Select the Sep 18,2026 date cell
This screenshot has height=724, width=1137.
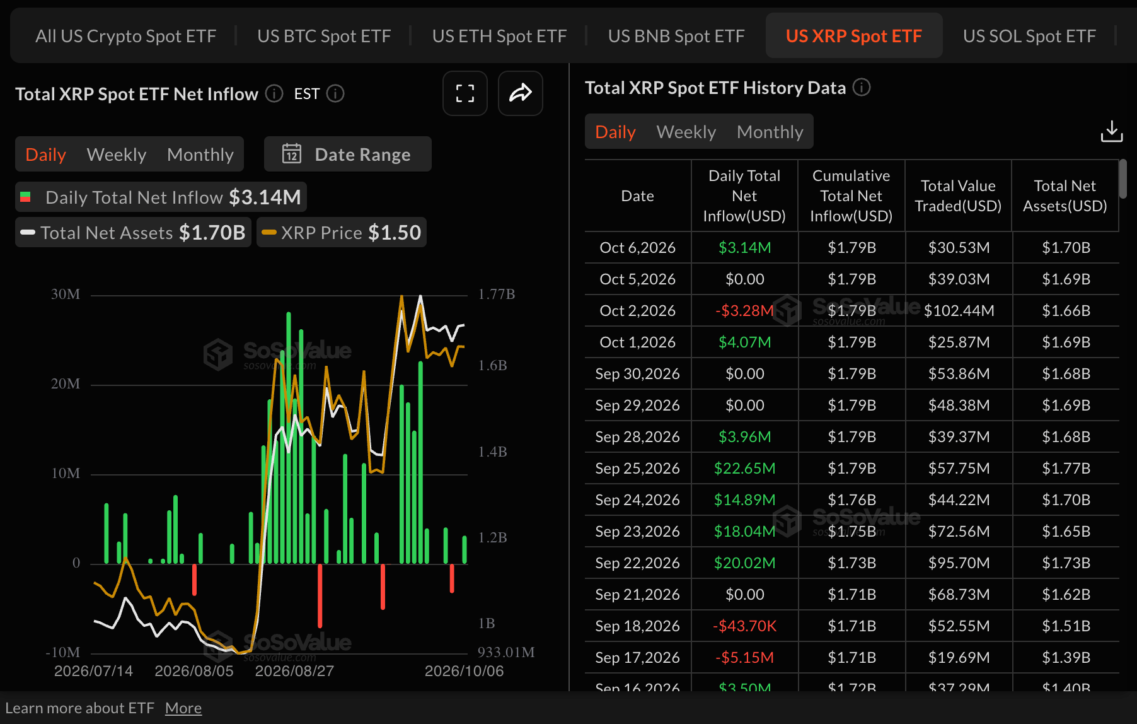[x=638, y=626]
